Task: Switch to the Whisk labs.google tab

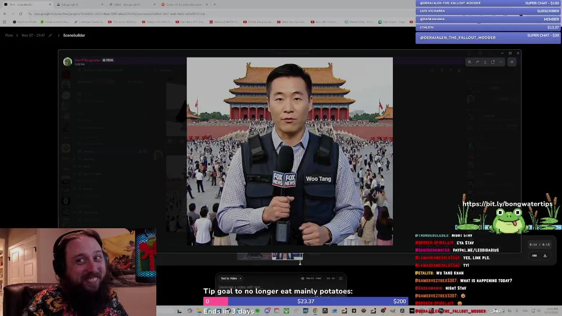Action: [132, 4]
